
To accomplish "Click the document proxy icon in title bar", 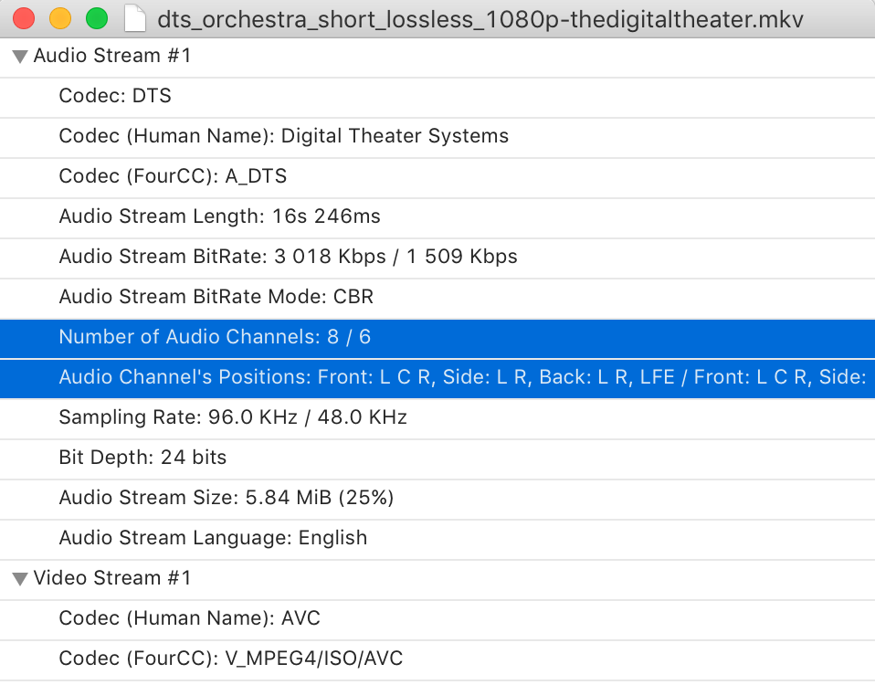I will point(134,19).
